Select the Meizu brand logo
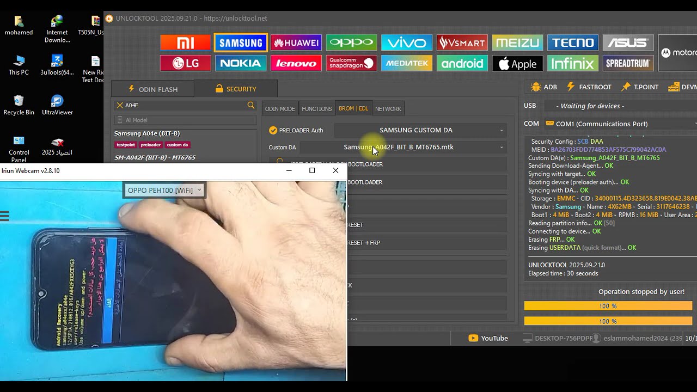 [x=517, y=42]
